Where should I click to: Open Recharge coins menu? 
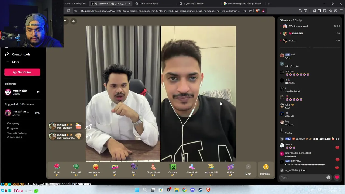pos(266,170)
